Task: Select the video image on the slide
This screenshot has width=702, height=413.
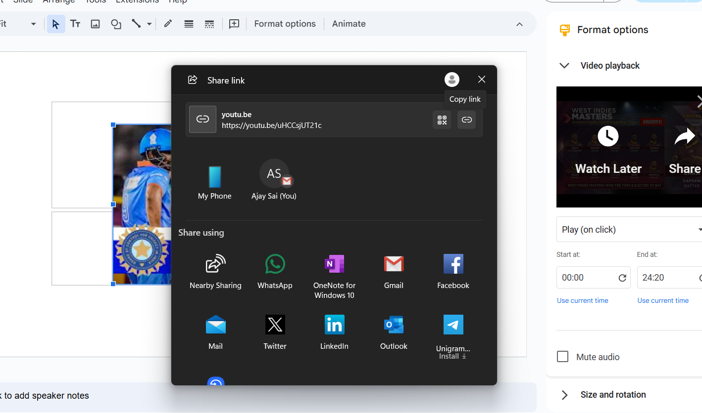Action: [x=142, y=205]
